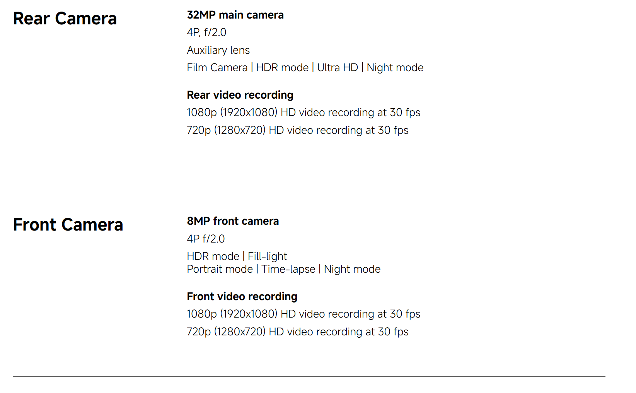Click the Time-lapse feature text
Image resolution: width=636 pixels, height=393 pixels.
(288, 269)
